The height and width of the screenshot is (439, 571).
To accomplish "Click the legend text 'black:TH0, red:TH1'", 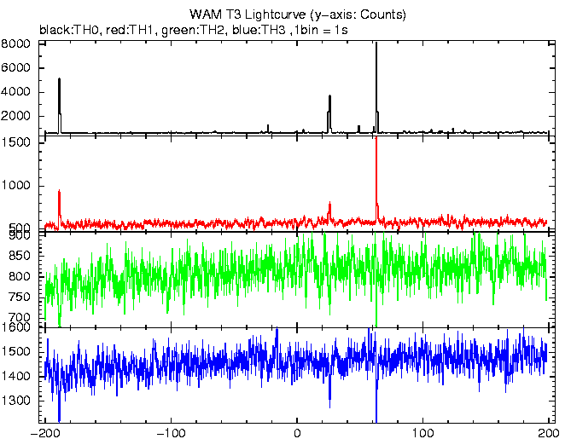I will pyautogui.click(x=98, y=30).
